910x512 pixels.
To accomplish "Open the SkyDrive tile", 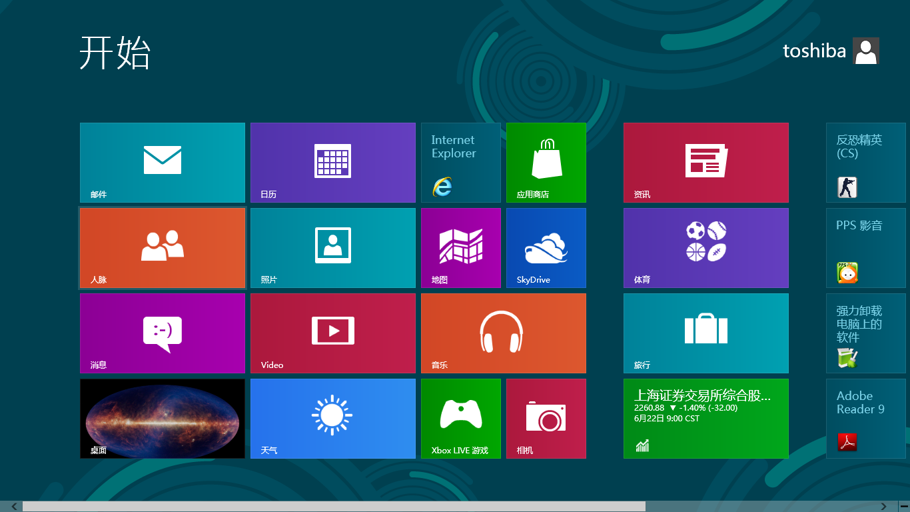I will [x=546, y=248].
